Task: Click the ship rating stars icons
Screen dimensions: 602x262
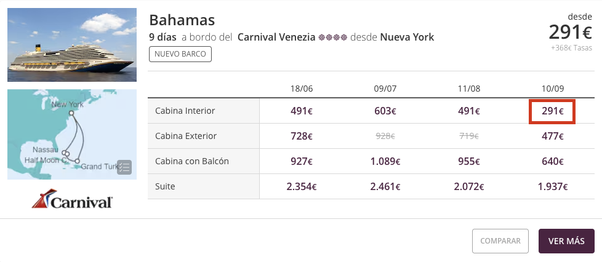Action: (x=333, y=38)
